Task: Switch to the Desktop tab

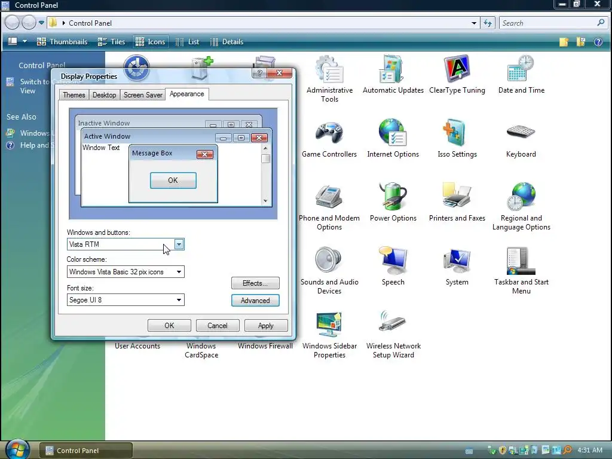Action: point(104,95)
